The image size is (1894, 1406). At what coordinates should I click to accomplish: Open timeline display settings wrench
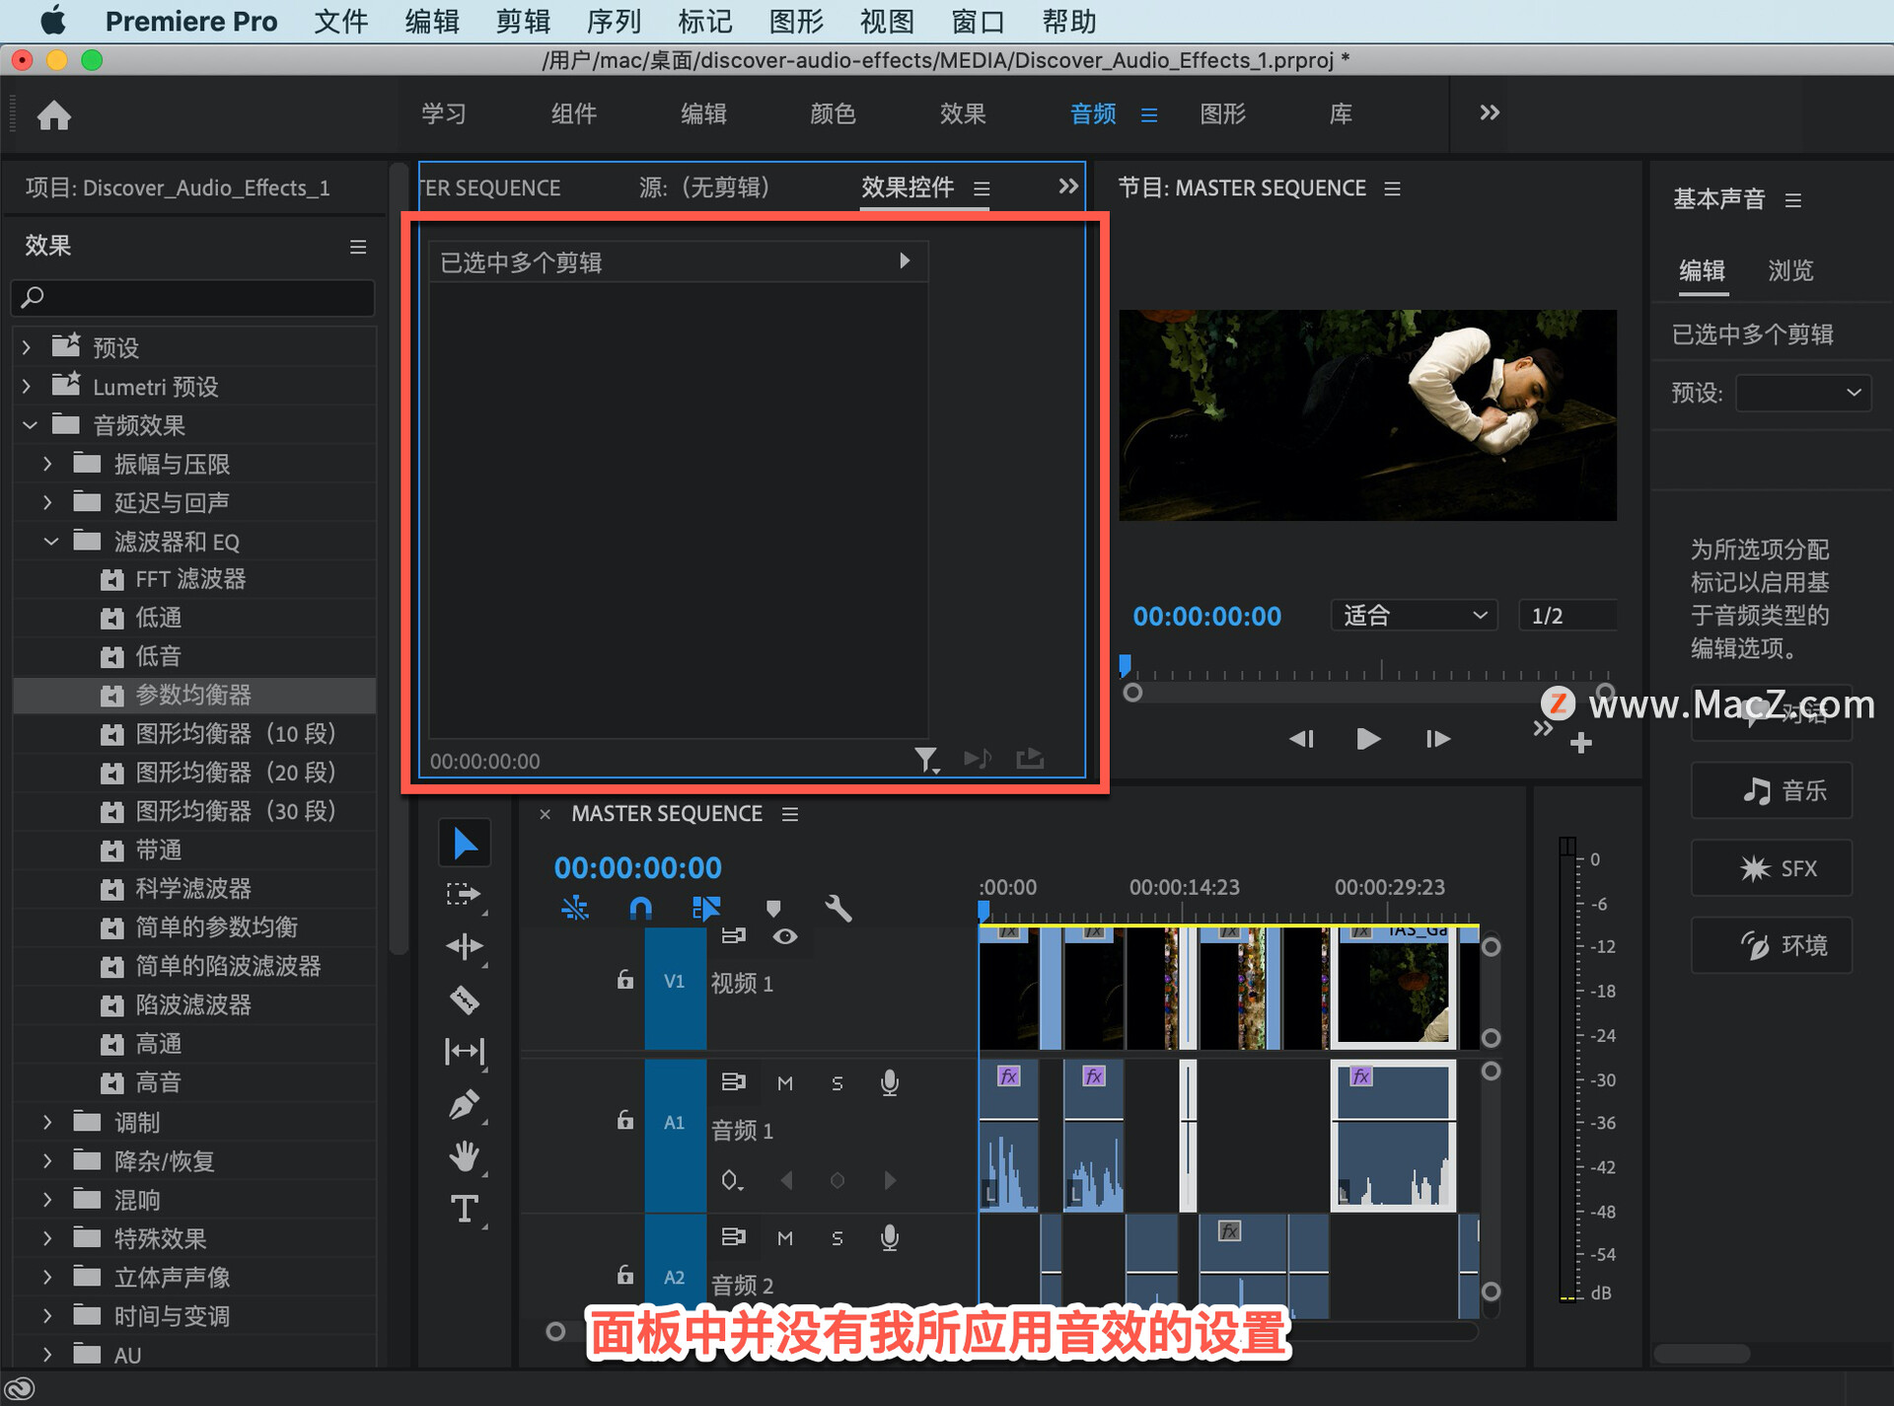[x=838, y=908]
